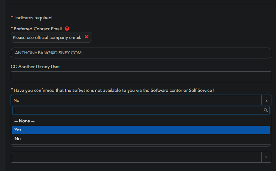The width and height of the screenshot is (276, 171).
Task: Click the dropdown search text box
Action: coord(137,110)
